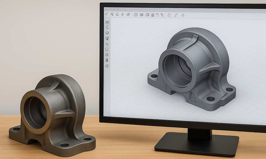Screen dimensions: 266x159
Task: Open the export arrow dropdown on toolbar
Action: point(183,15)
